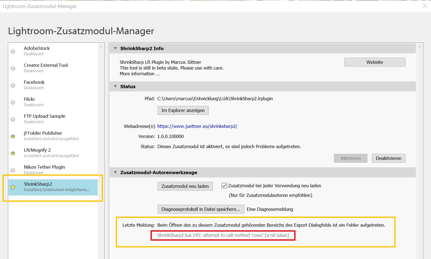Screen dimensions: 431x259
Task: Click the Facebook plugin status dot
Action: [x=13, y=85]
